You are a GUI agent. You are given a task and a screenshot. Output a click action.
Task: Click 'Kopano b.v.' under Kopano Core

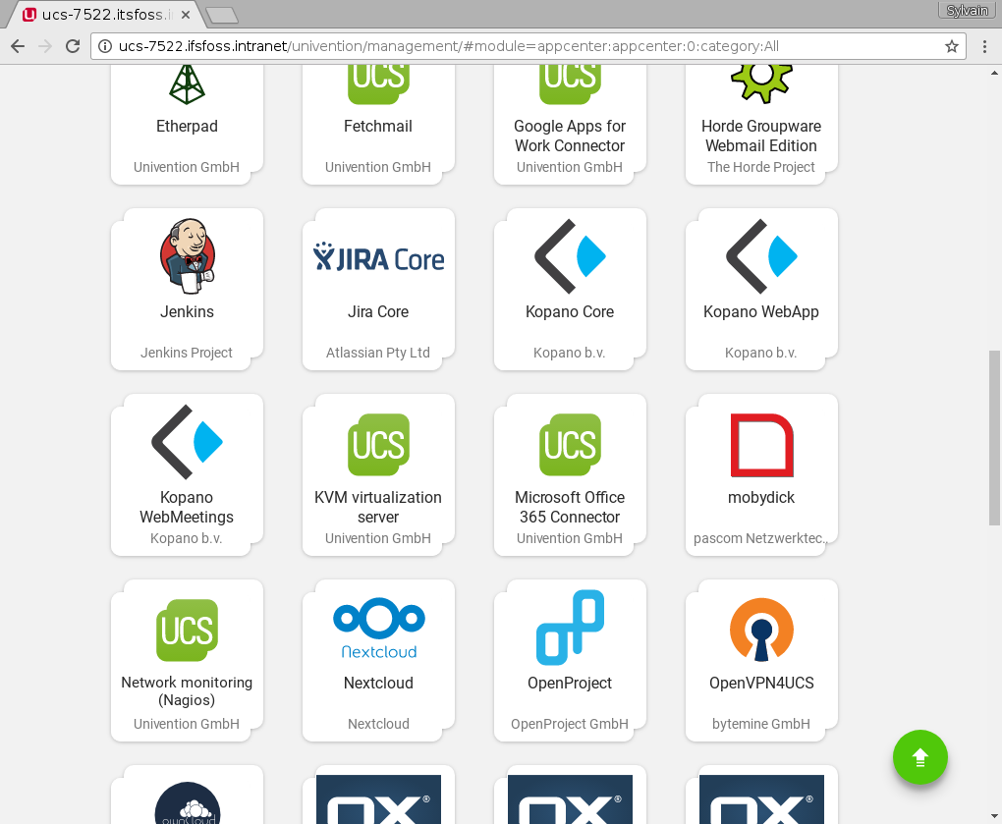(x=570, y=353)
